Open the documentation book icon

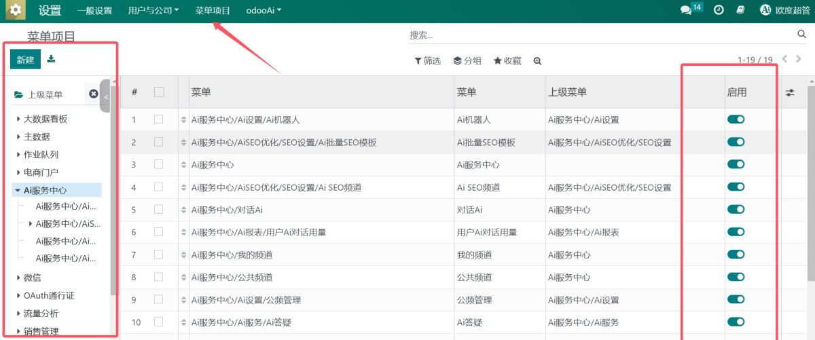click(741, 10)
